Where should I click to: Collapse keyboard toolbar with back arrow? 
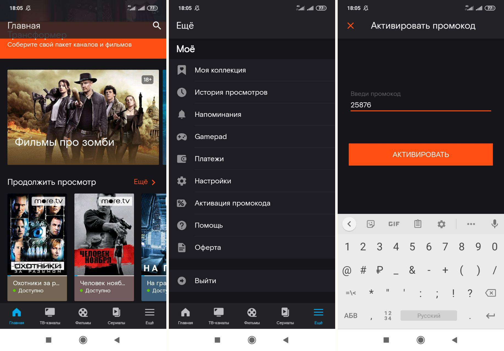click(x=349, y=224)
